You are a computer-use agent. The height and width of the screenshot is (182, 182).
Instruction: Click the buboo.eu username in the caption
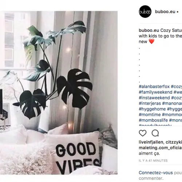pyautogui.click(x=149, y=30)
